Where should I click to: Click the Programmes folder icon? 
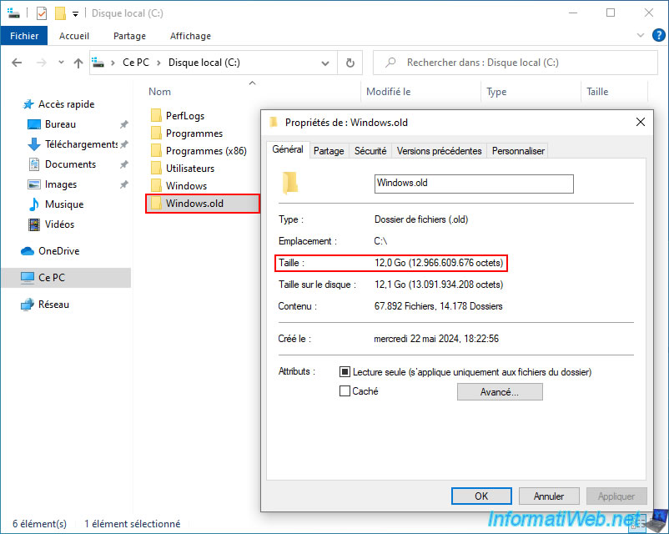(x=156, y=133)
